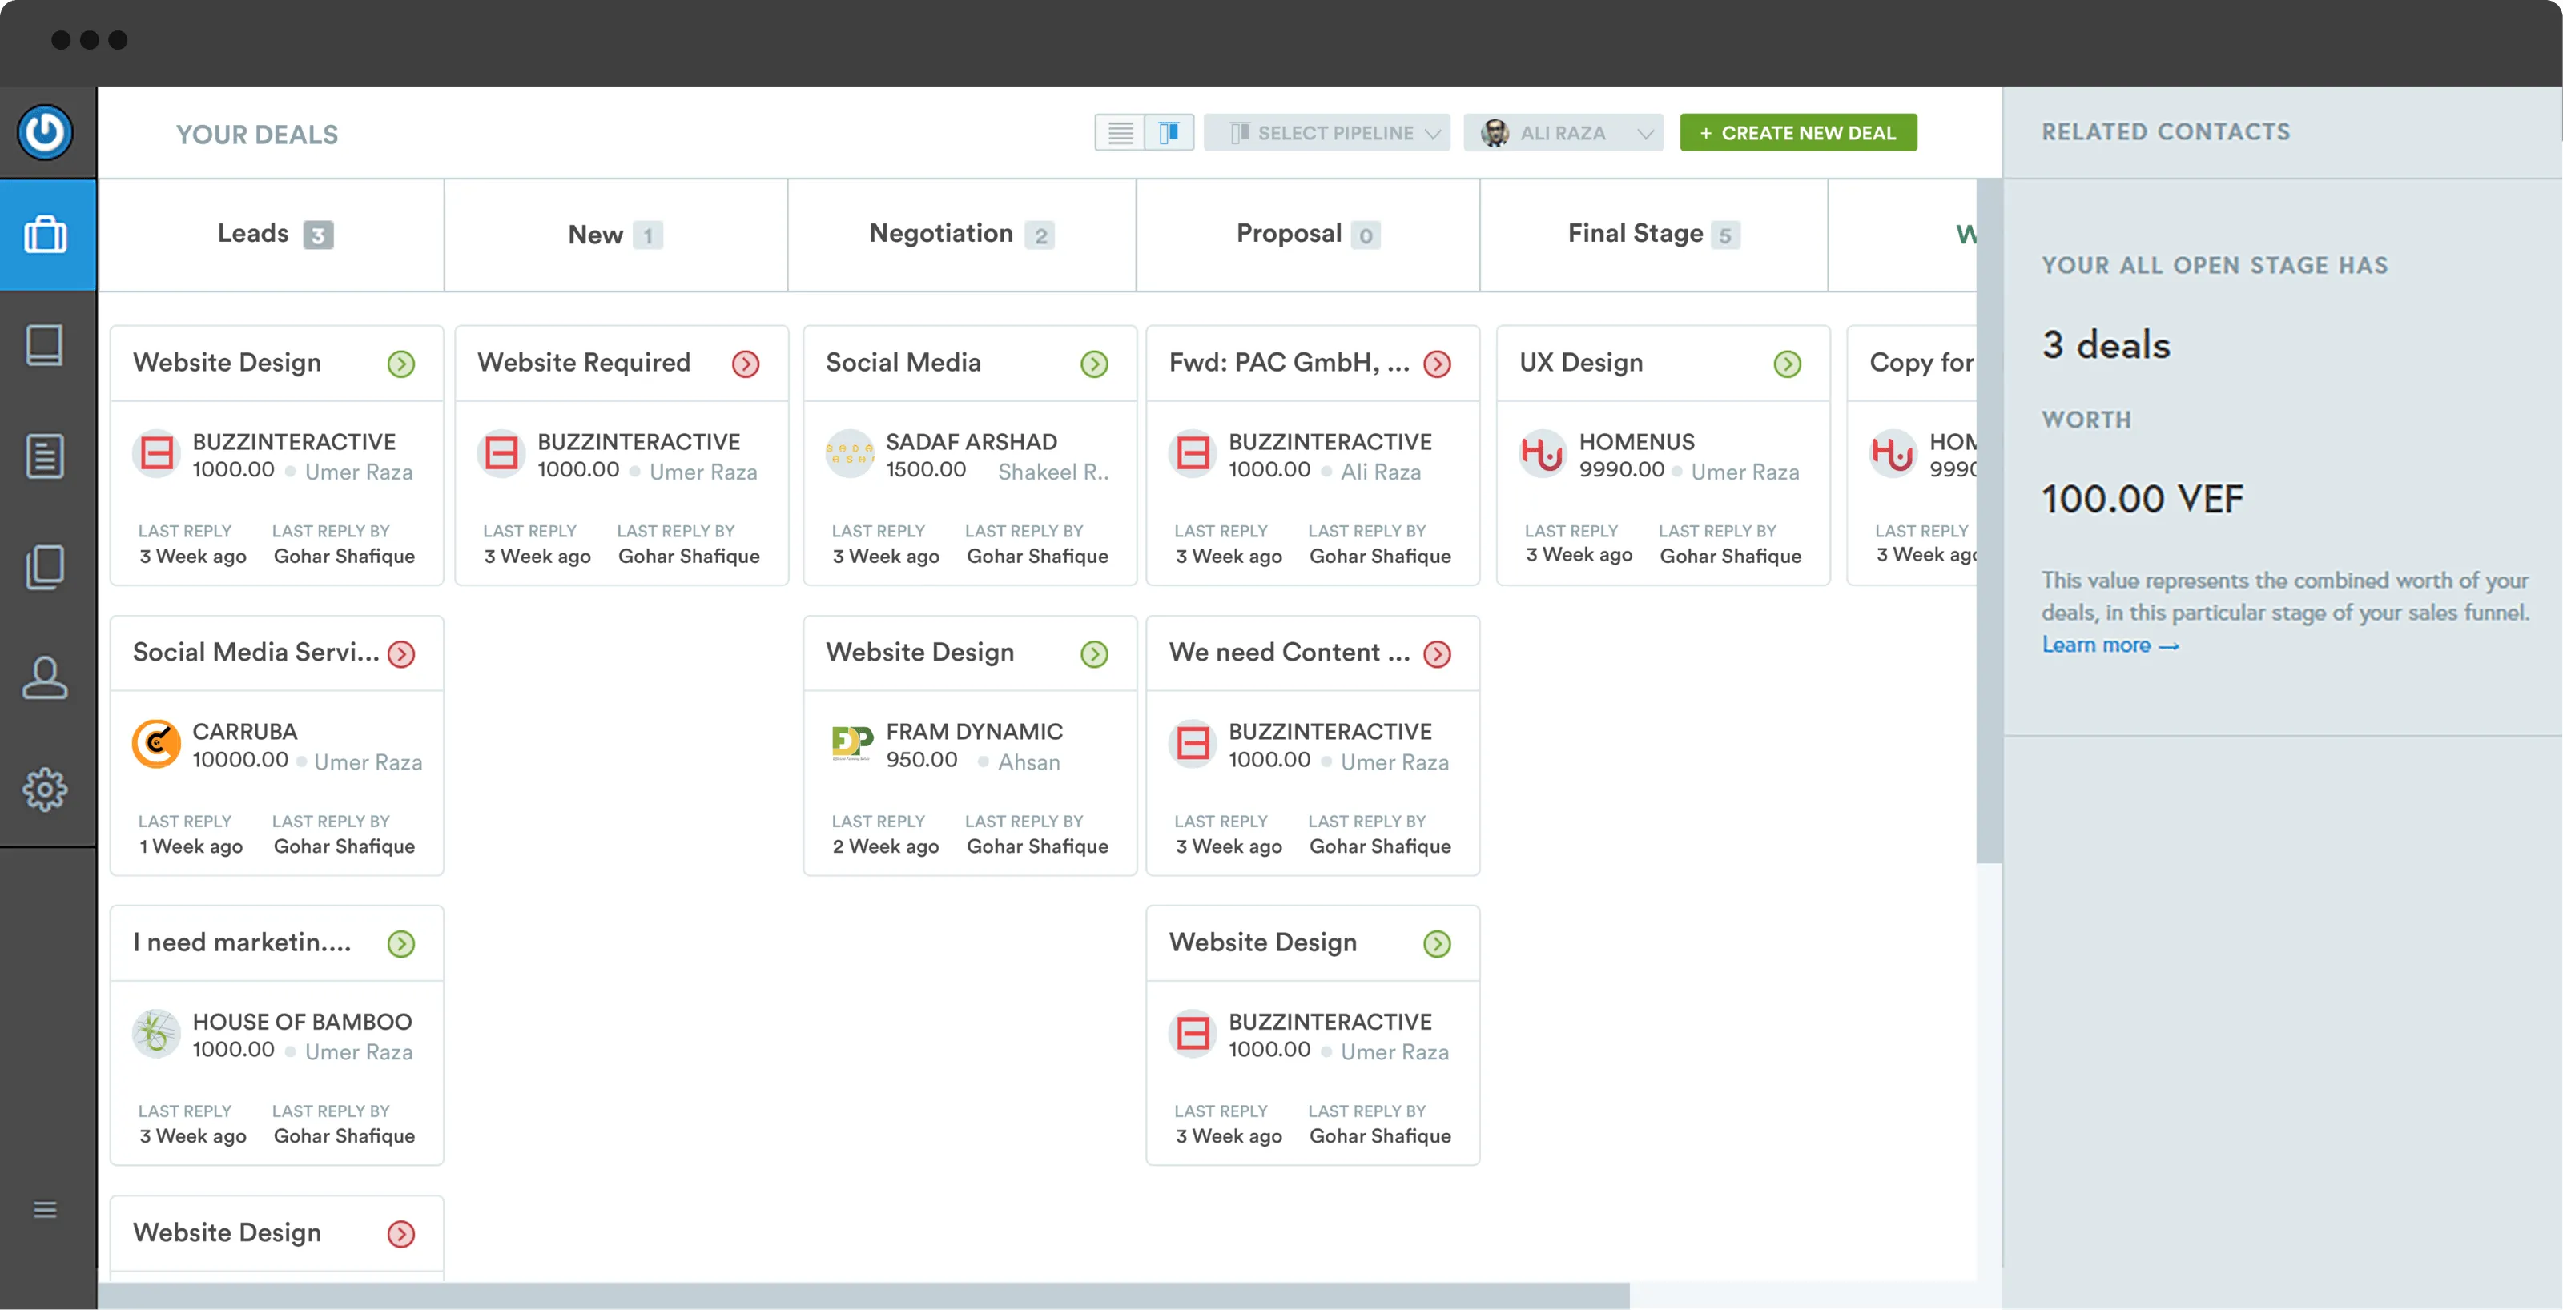Click green arrow on third Proposal Website Design card
This screenshot has width=2563, height=1310.
(x=1437, y=944)
